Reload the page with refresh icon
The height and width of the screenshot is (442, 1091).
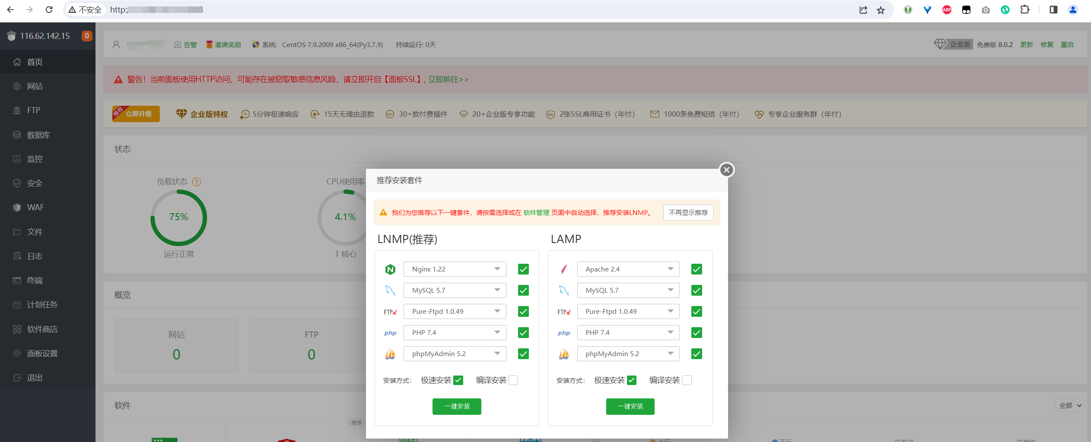(49, 9)
